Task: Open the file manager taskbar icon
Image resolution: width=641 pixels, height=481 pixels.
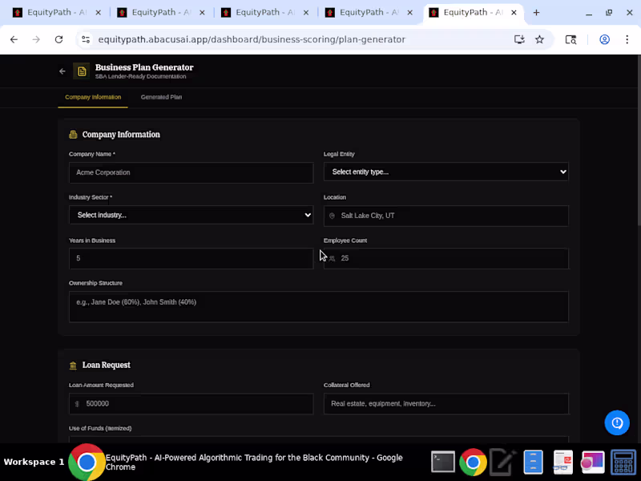Action: pos(533,463)
